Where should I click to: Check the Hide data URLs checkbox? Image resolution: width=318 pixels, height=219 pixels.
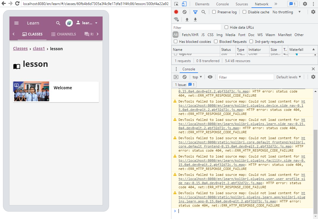pos(226,27)
